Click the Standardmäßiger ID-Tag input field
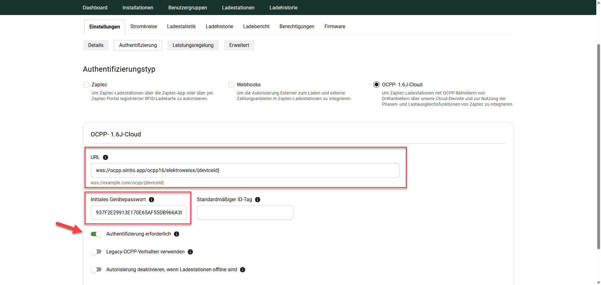Viewport: 601px width, 285px height. tap(245, 212)
